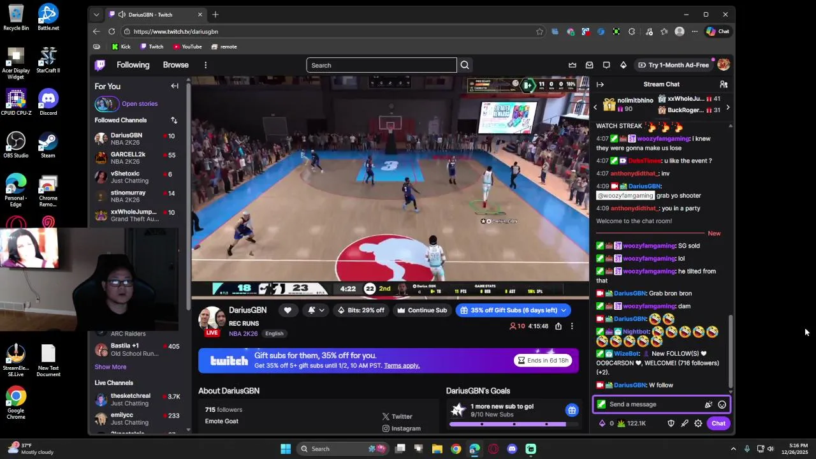Open the notification bell dropdown
This screenshot has width=816, height=459.
316,310
